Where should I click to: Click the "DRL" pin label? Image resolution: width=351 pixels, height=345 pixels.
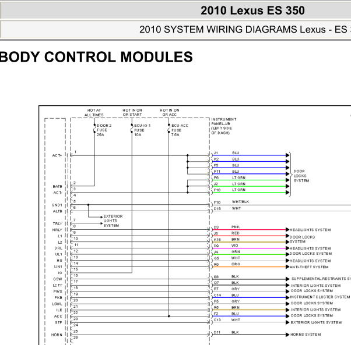tap(58, 248)
